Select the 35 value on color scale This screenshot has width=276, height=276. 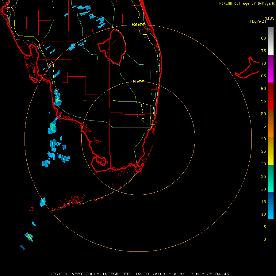[x=263, y=151]
